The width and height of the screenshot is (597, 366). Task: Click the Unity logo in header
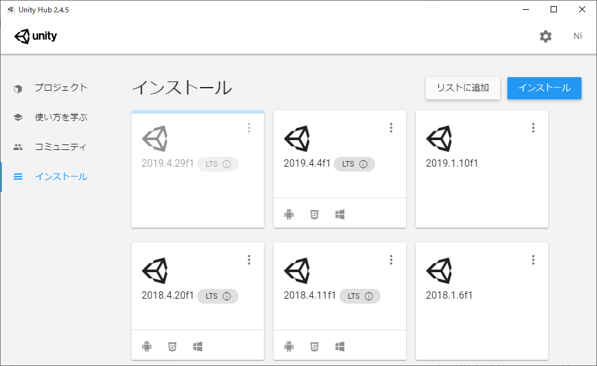(x=35, y=36)
